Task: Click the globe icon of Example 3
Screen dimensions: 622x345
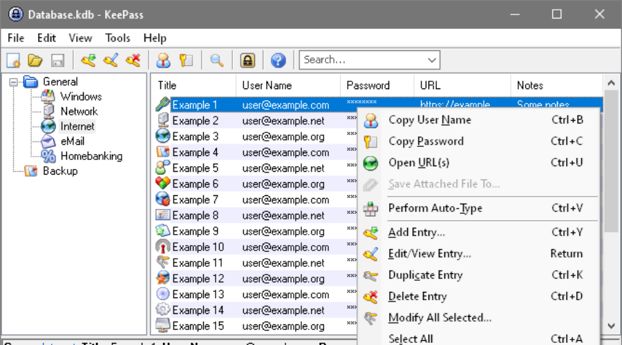Action: (162, 136)
